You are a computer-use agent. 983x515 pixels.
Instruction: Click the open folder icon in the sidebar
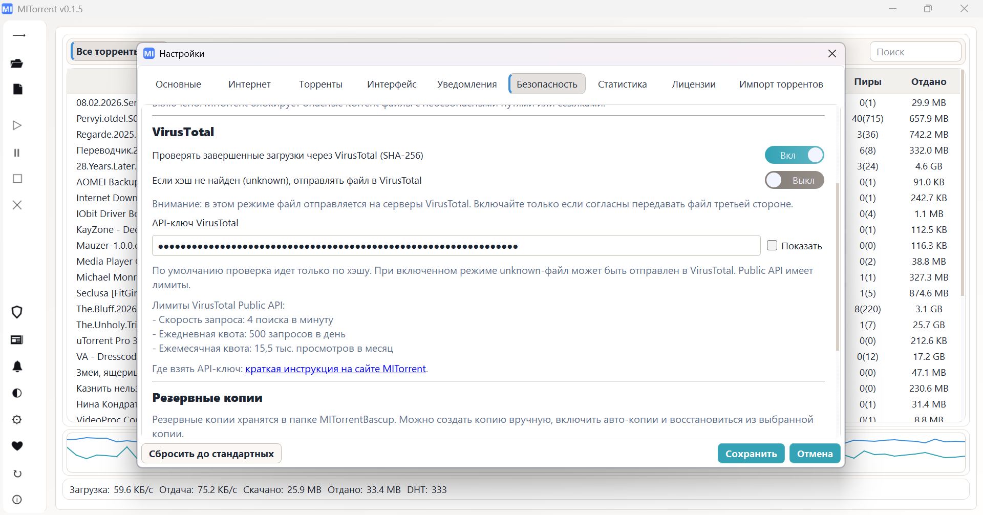tap(17, 63)
